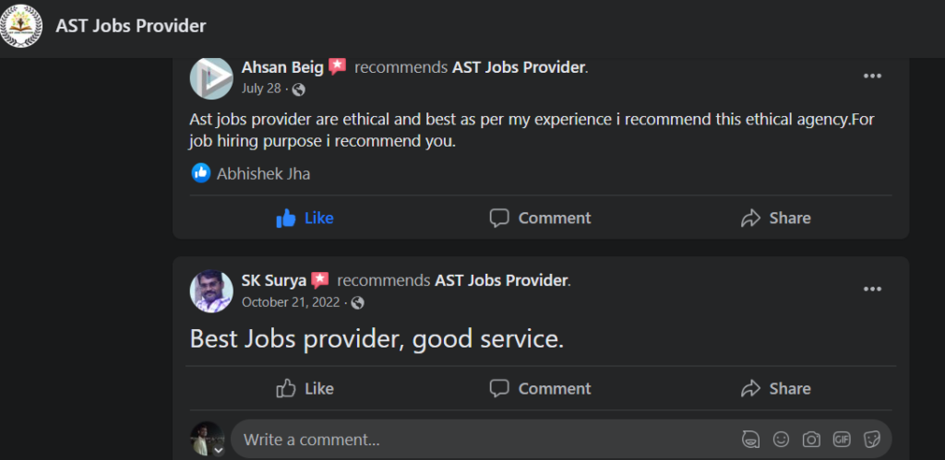Open Ahsan Beig's profile name link
This screenshot has width=945, height=460.
[x=282, y=67]
